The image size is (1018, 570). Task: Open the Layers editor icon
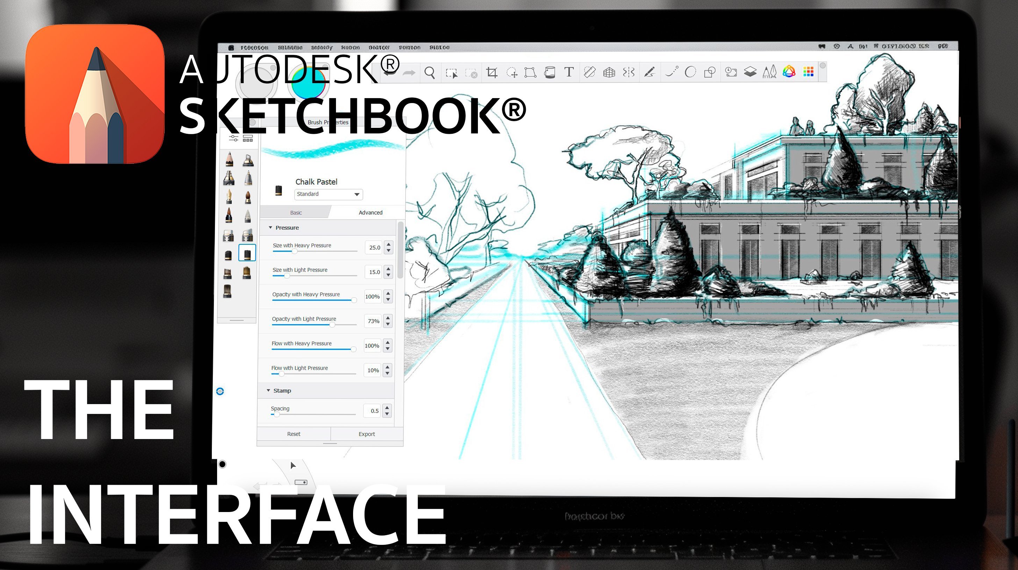[750, 72]
